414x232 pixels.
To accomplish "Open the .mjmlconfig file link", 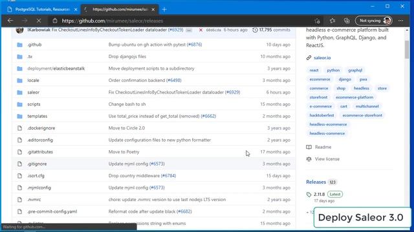I will (x=39, y=188).
